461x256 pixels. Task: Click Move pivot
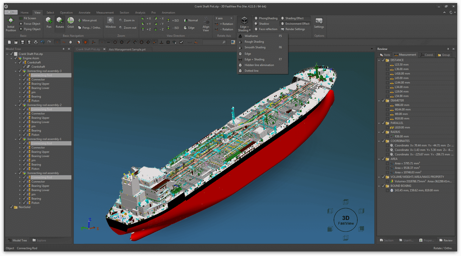87,20
